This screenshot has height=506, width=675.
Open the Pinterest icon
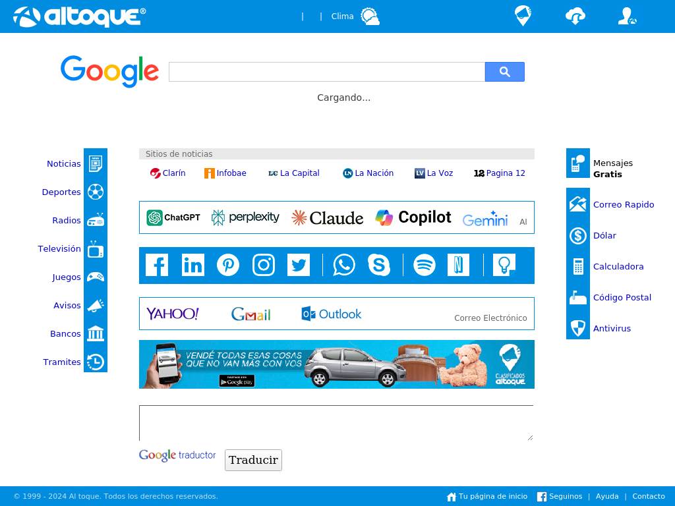[227, 265]
